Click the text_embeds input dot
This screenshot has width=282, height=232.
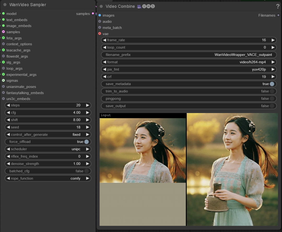pos(3,20)
